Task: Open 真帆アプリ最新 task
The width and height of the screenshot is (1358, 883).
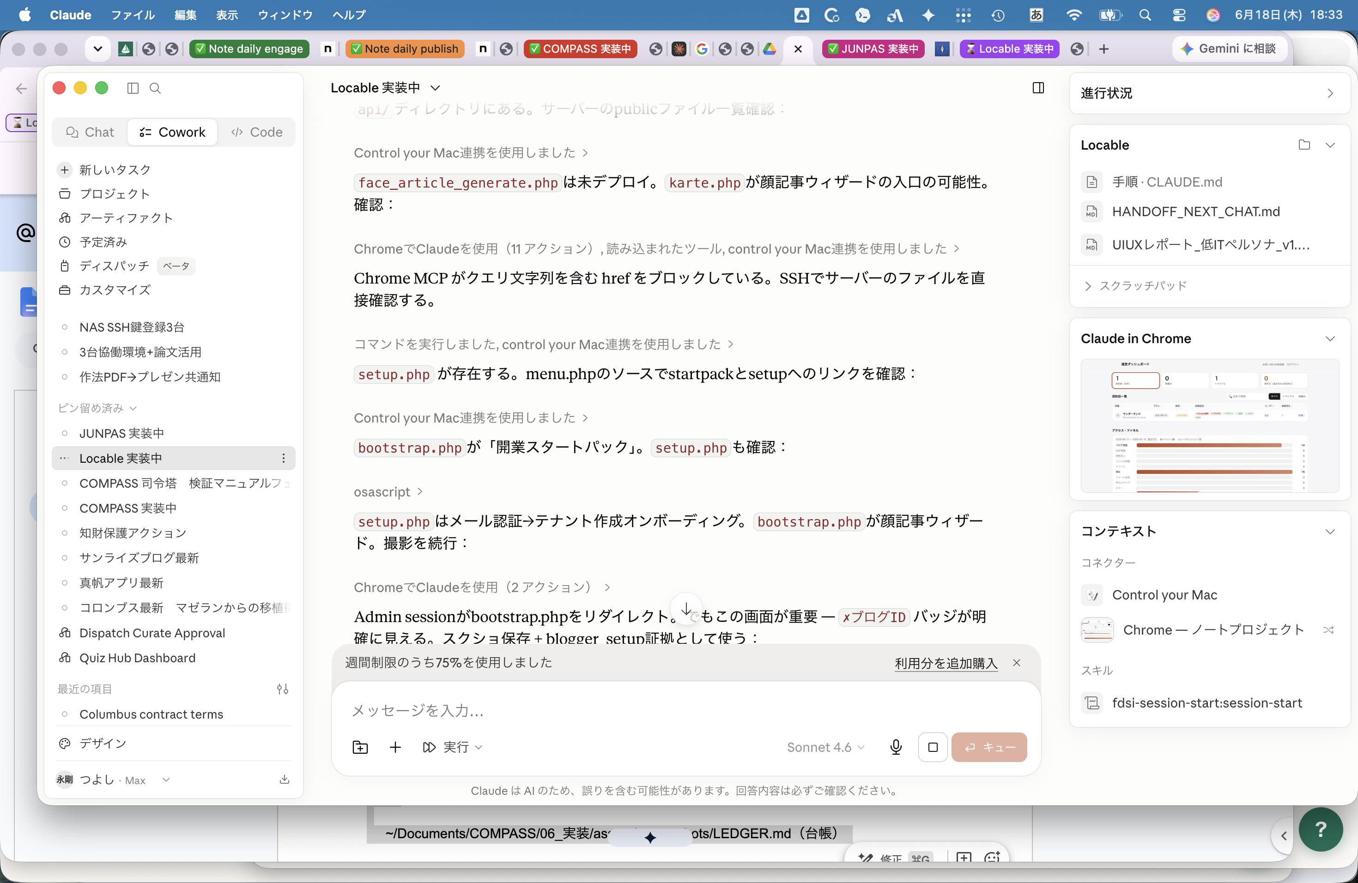Action: click(173, 583)
